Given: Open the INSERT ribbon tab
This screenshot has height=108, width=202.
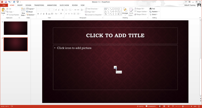Looking at the screenshot, I should [x=20, y=5].
